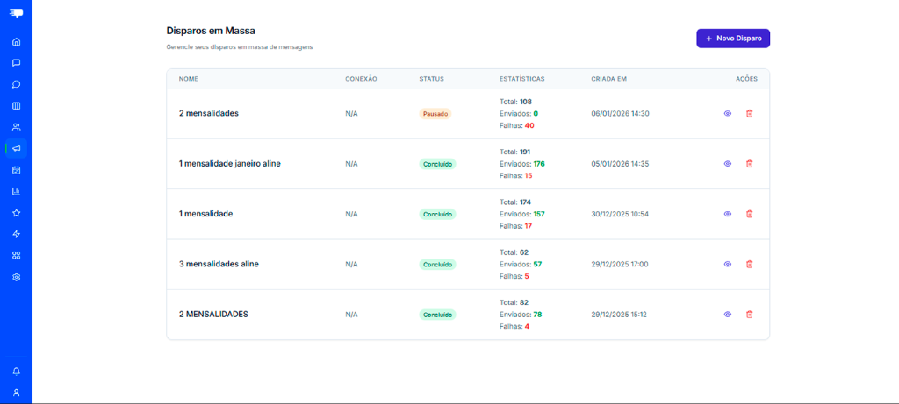Click the lightning bolt automation icon

tap(16, 234)
